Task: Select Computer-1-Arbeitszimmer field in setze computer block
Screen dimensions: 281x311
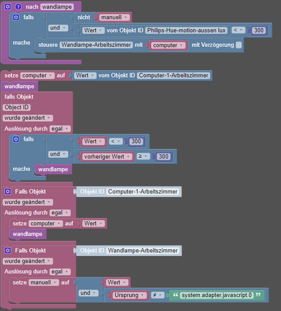Action: tap(173, 76)
